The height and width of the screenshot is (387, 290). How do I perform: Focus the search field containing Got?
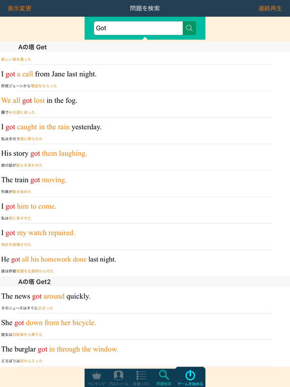tap(138, 28)
